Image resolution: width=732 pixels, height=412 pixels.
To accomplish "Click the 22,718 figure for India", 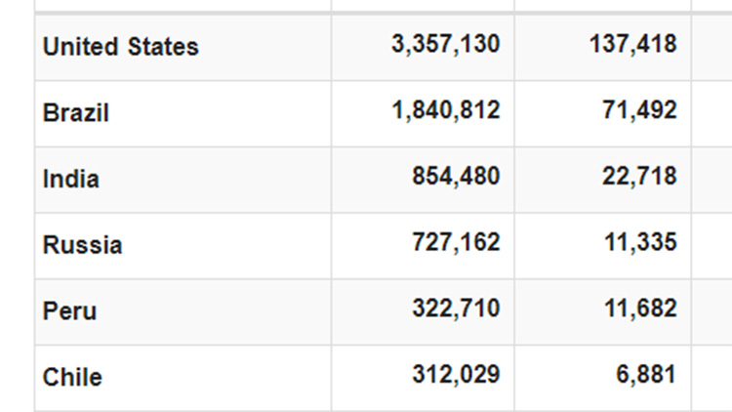I will [x=639, y=177].
